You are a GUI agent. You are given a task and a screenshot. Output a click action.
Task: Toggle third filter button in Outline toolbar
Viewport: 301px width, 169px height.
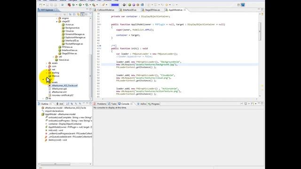point(76,104)
